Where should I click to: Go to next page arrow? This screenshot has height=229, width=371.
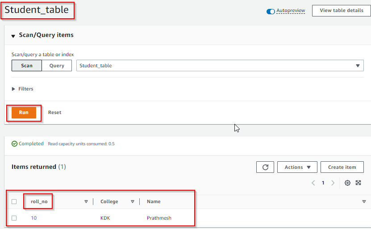[x=333, y=183]
